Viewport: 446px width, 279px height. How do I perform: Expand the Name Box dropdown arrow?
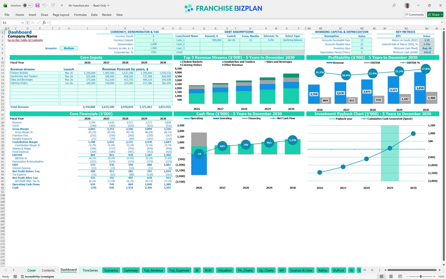pos(23,23)
